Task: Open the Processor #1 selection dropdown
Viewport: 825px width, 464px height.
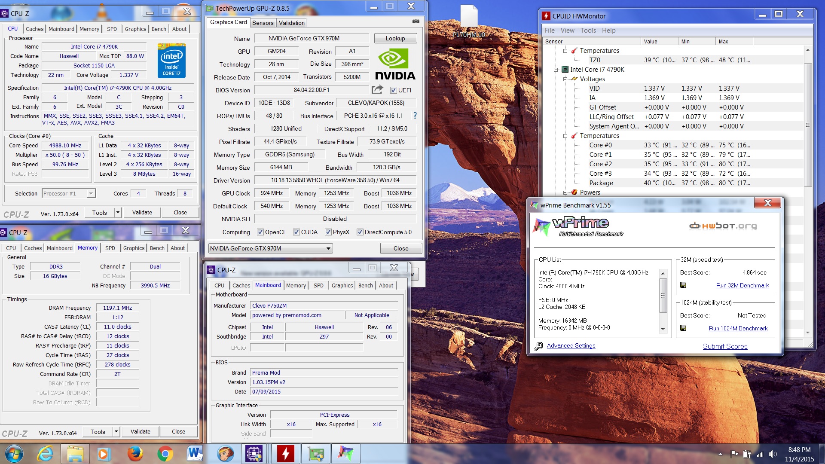Action: pos(68,193)
